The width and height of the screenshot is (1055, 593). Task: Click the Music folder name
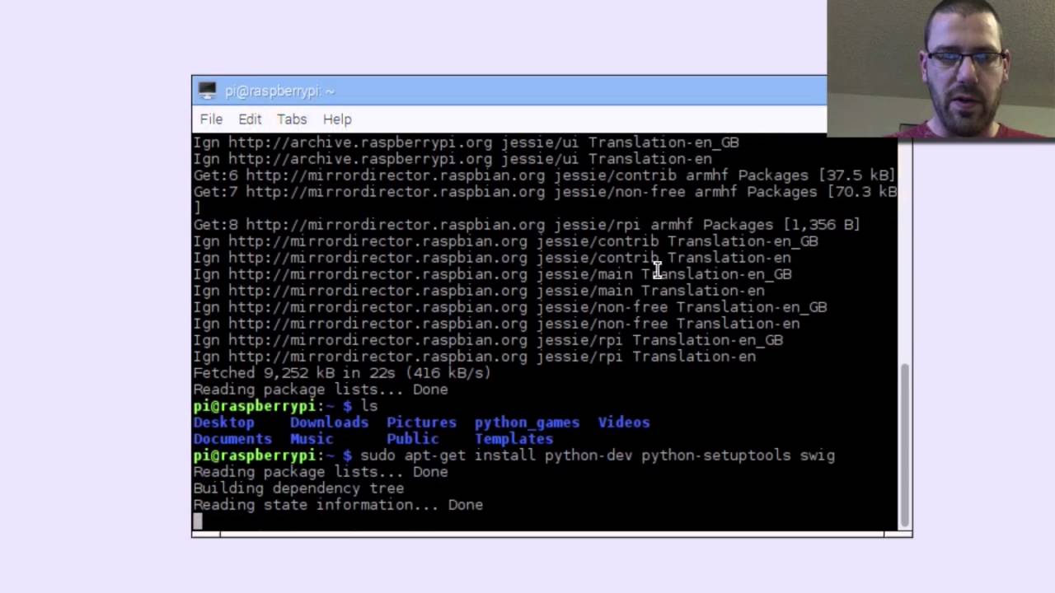pos(312,439)
